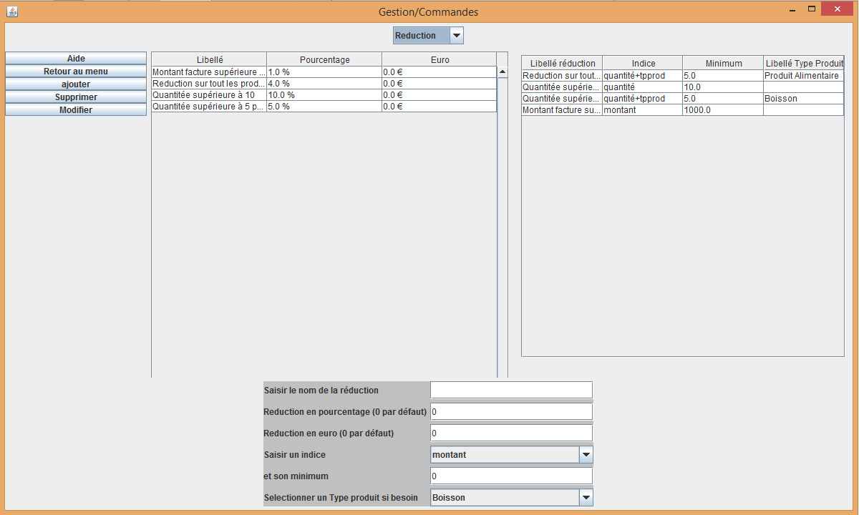Select the 'Montant facture supérieure' row in left table
859x515 pixels.
(209, 72)
